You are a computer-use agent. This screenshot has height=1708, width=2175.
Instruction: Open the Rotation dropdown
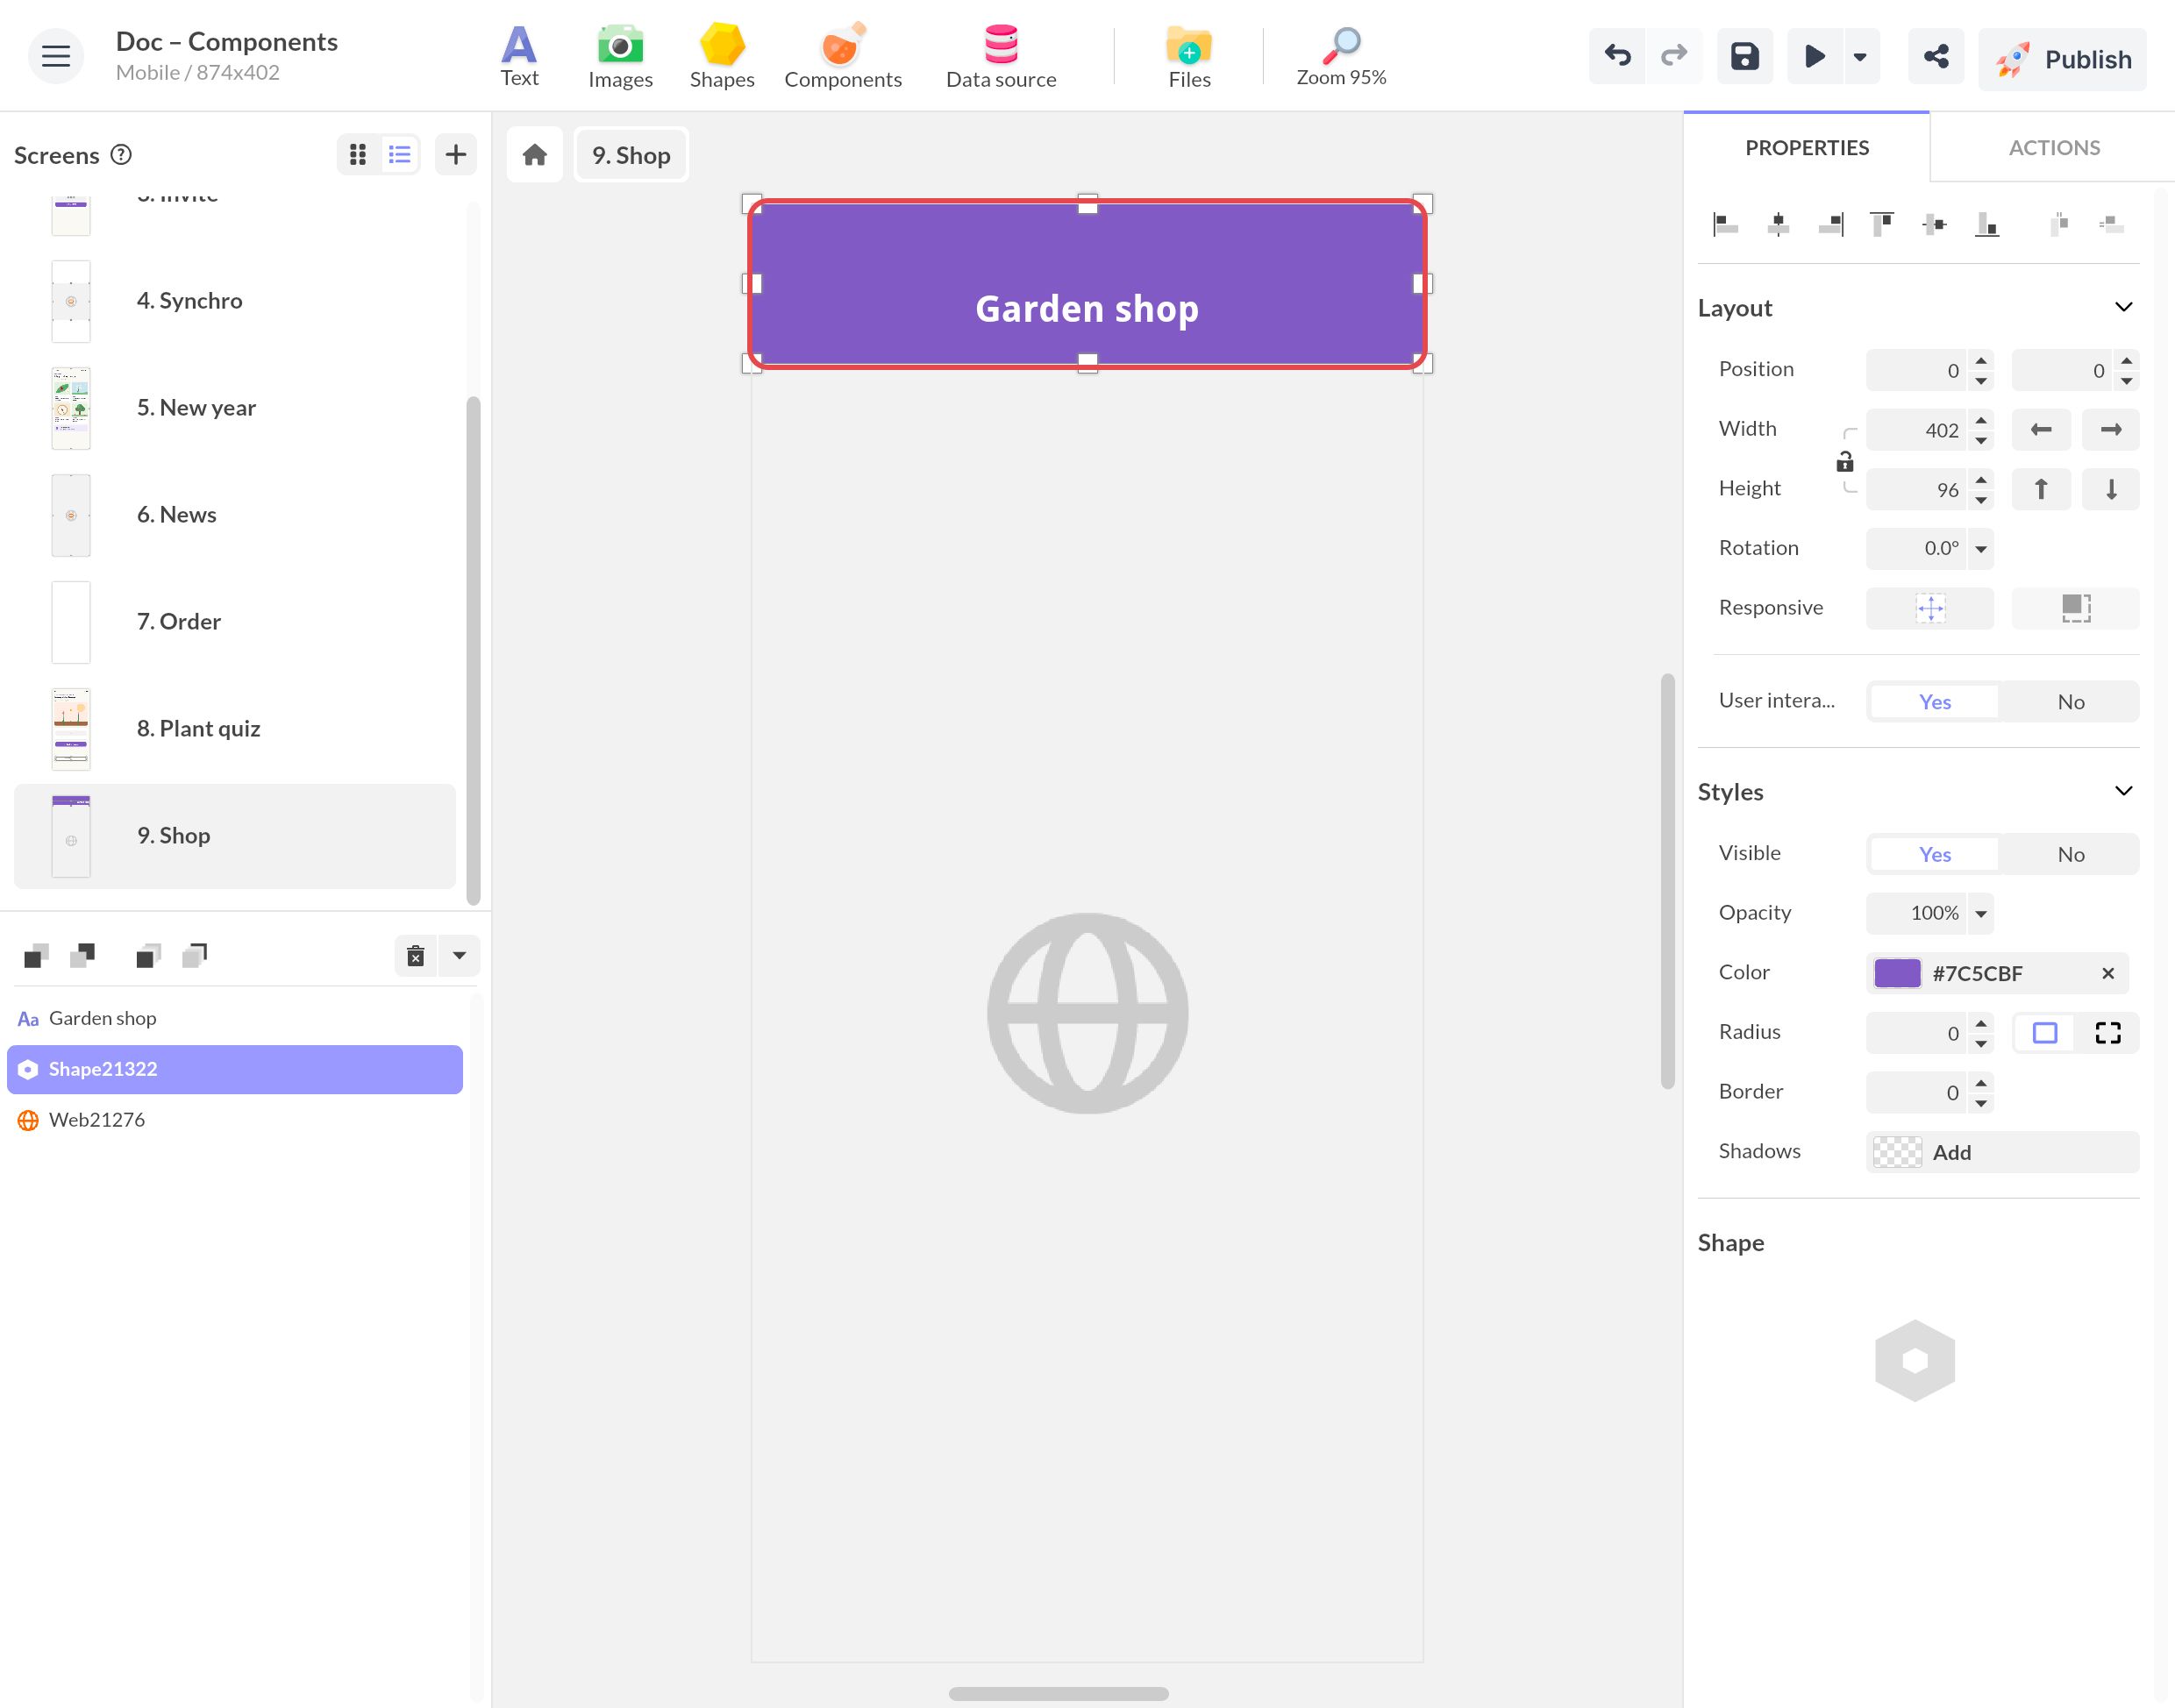pyautogui.click(x=1981, y=549)
